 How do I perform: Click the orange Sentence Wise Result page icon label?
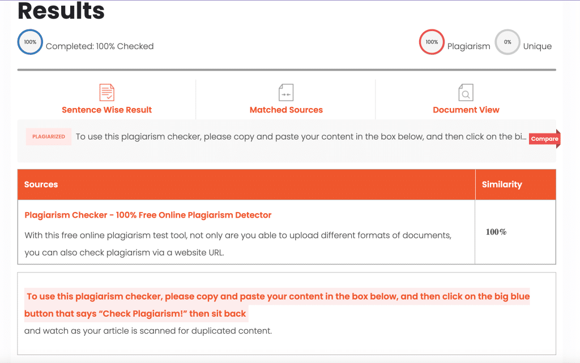pyautogui.click(x=107, y=110)
